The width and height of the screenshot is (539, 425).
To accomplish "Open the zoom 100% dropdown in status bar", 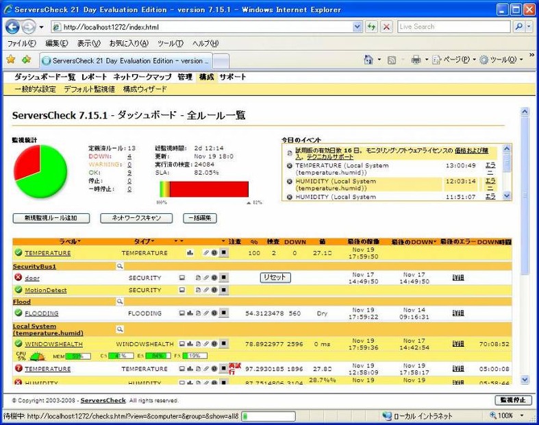I will (522, 415).
